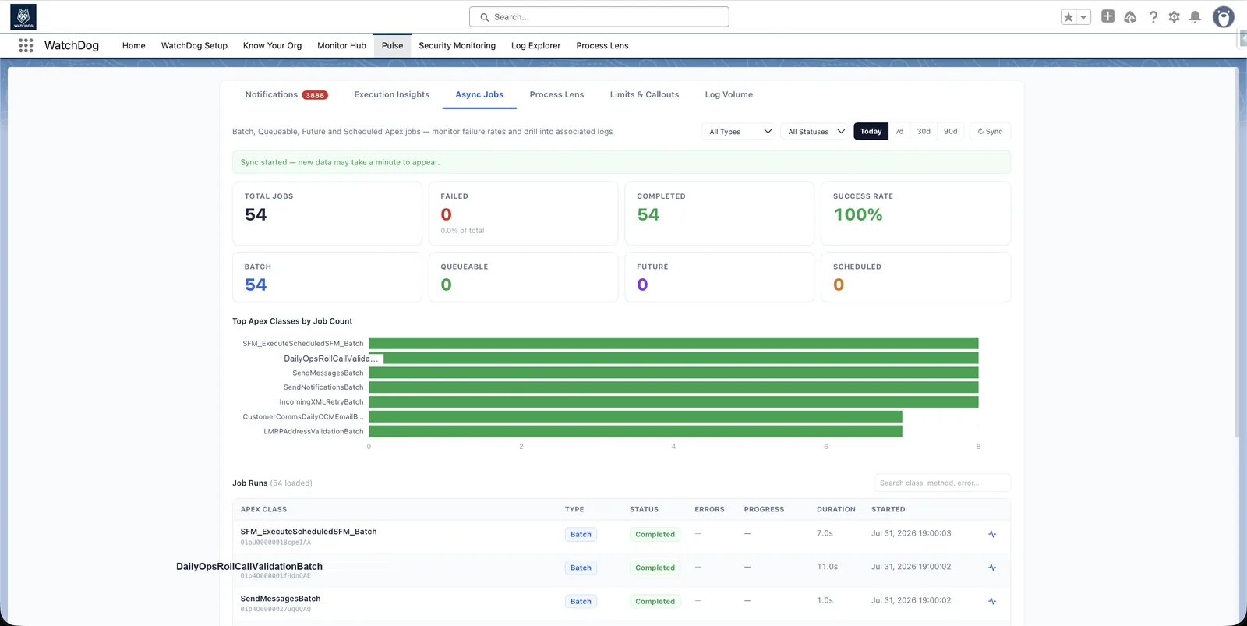Open the Favorites star icon
The height and width of the screenshot is (626, 1247).
click(1069, 17)
